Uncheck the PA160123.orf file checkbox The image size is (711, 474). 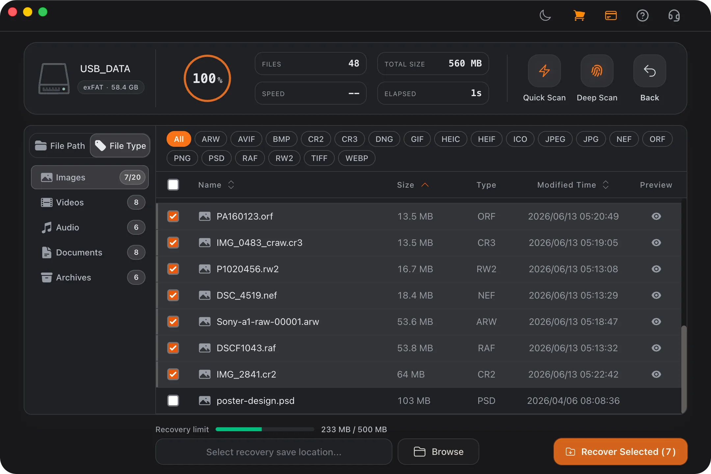click(x=173, y=216)
